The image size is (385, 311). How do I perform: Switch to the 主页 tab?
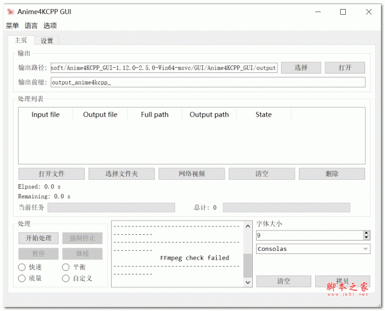tap(21, 40)
